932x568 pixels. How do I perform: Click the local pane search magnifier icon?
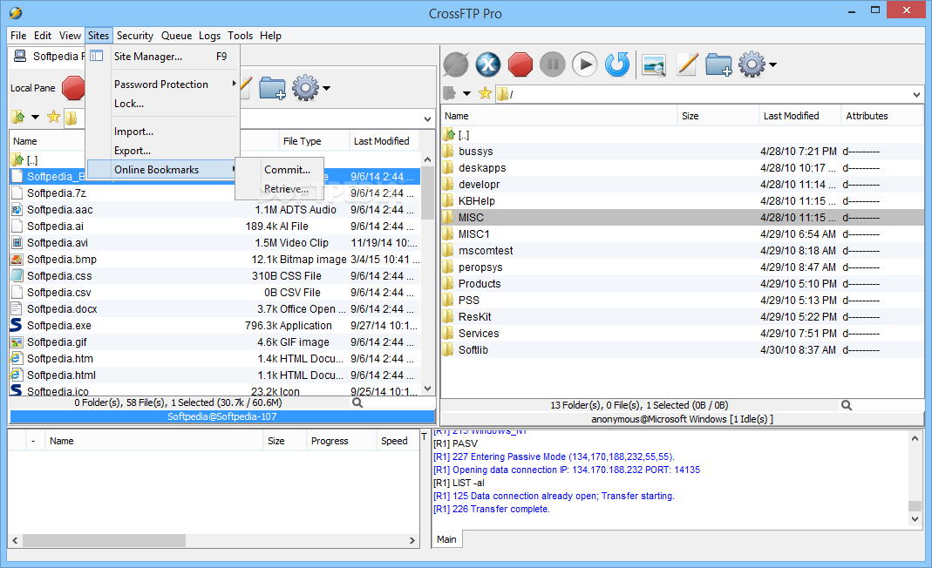point(357,402)
